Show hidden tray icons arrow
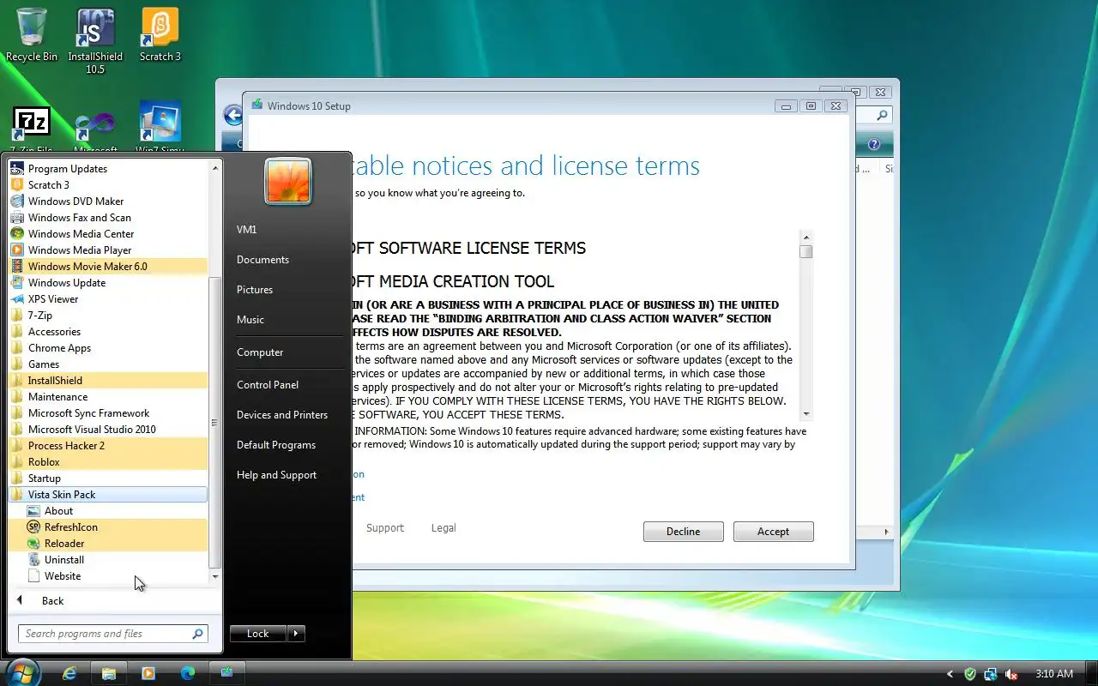Image resolution: width=1098 pixels, height=686 pixels. [950, 674]
